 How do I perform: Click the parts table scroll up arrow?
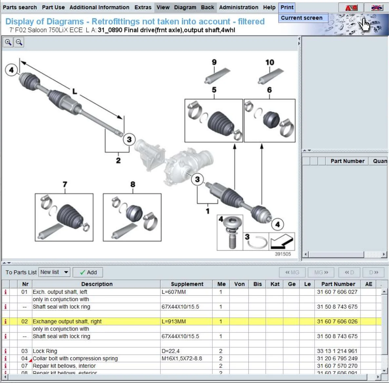[x=384, y=291]
